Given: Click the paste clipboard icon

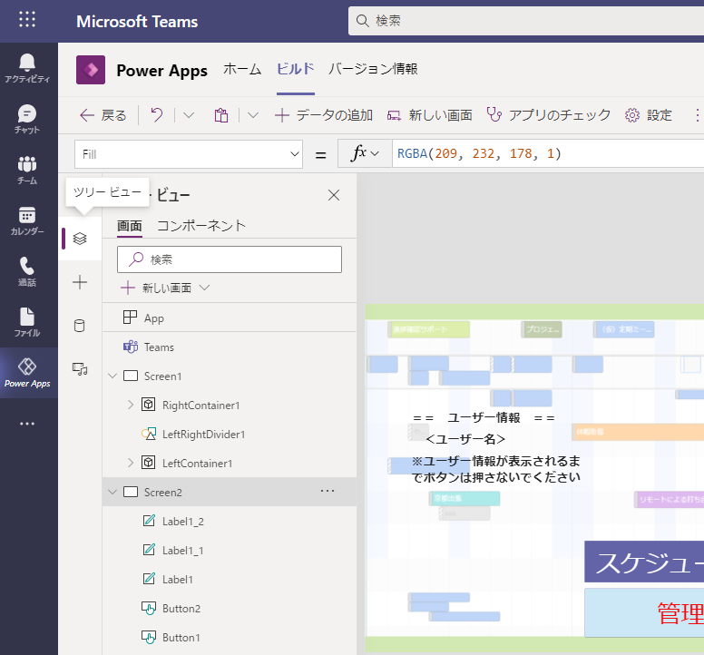Looking at the screenshot, I should pyautogui.click(x=220, y=115).
